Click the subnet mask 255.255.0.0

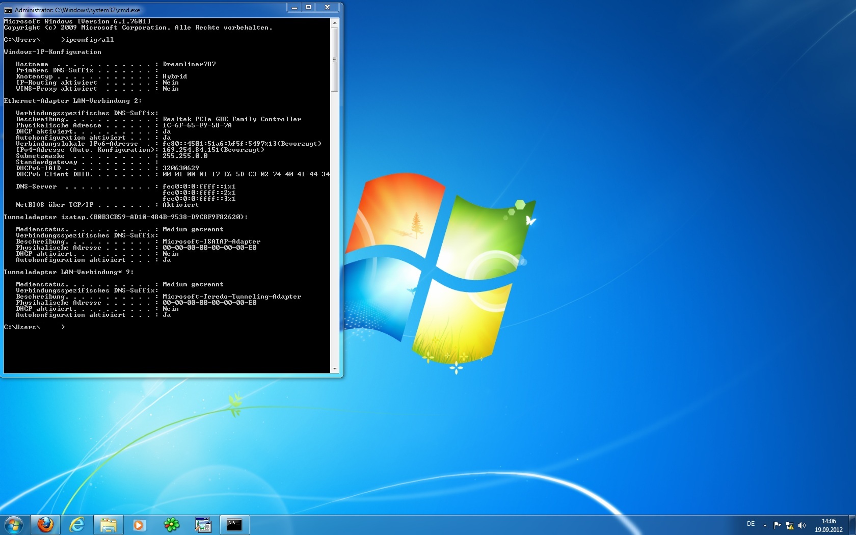point(185,156)
